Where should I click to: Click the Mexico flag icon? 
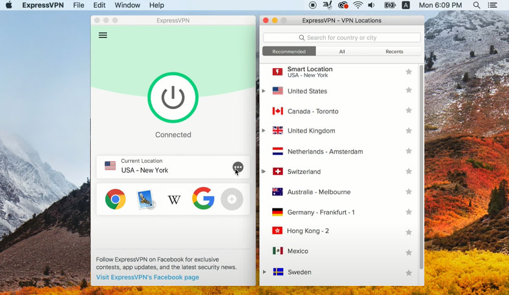(278, 251)
